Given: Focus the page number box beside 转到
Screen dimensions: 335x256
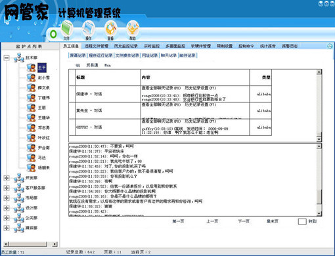Looking at the screenshot, I should pyautogui.click(x=302, y=221).
